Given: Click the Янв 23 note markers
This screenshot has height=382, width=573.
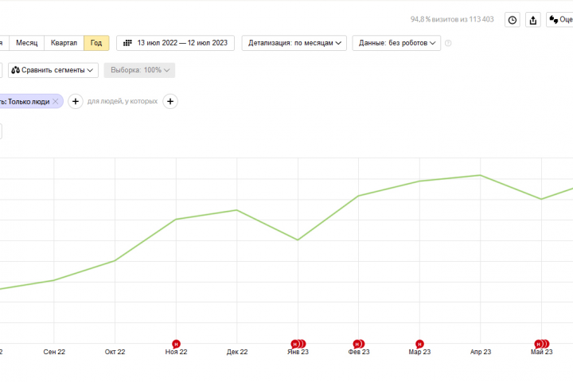Looking at the screenshot, I should [298, 344].
